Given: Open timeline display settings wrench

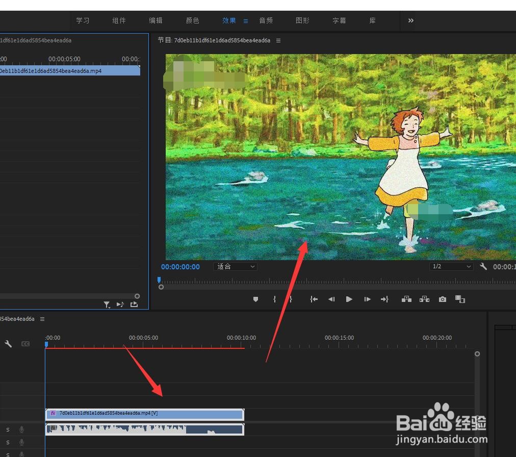Looking at the screenshot, I should (8, 344).
